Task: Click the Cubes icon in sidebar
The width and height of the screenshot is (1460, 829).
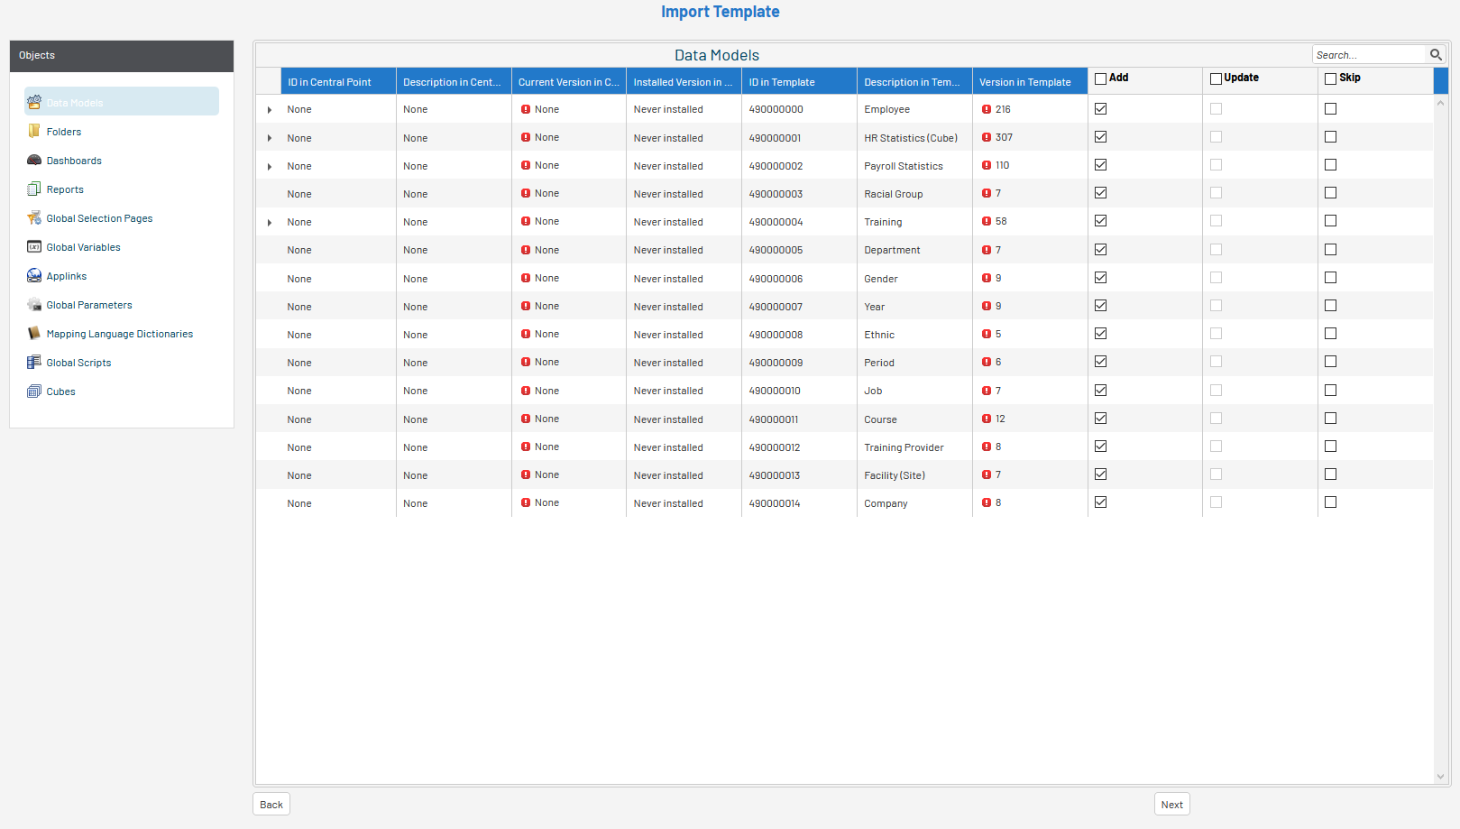Action: [x=34, y=391]
